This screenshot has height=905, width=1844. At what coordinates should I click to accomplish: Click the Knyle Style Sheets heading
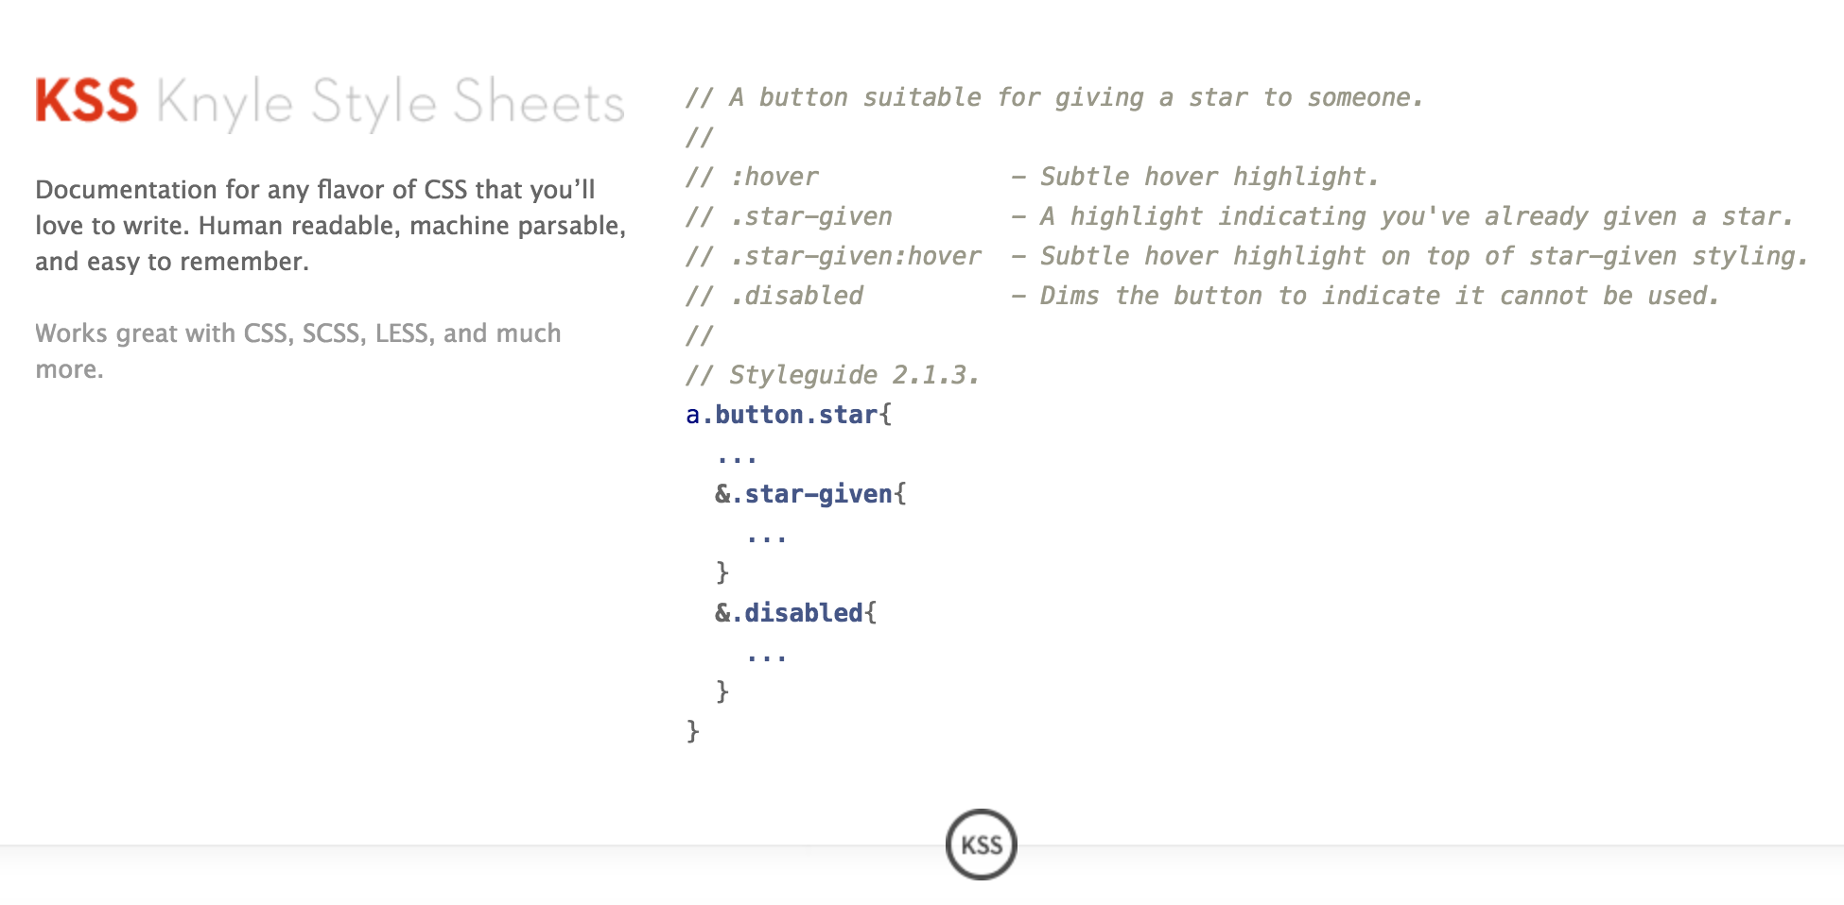click(x=391, y=103)
